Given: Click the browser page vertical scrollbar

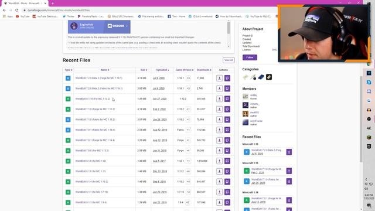Looking at the screenshot, I should (x=361, y=119).
